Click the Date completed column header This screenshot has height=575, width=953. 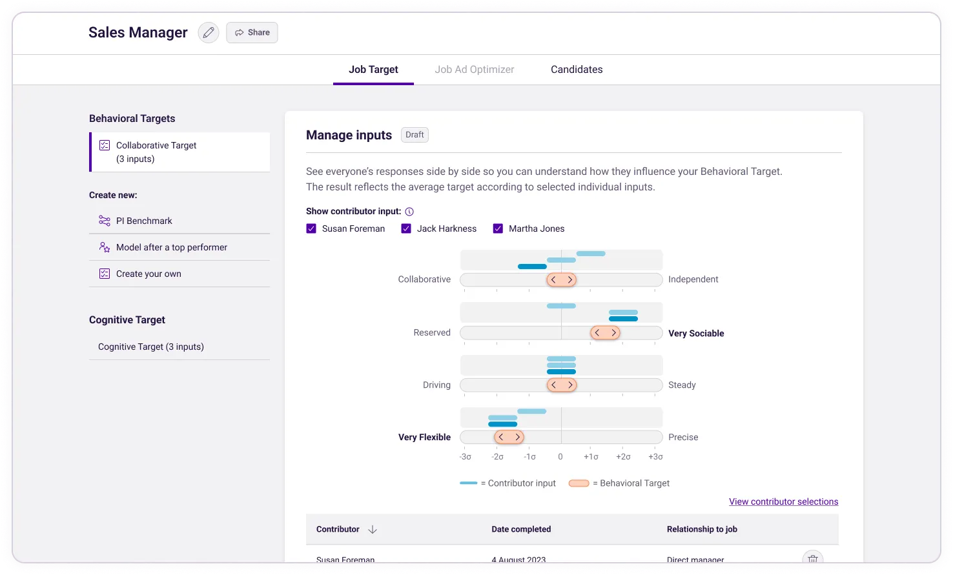tap(521, 529)
